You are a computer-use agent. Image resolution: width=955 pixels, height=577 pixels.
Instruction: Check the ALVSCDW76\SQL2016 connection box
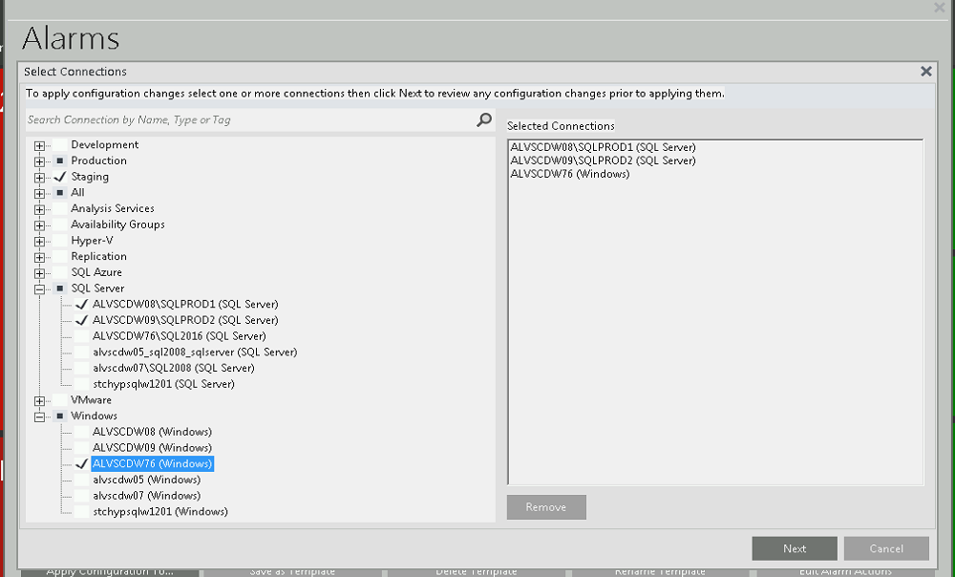pos(82,336)
